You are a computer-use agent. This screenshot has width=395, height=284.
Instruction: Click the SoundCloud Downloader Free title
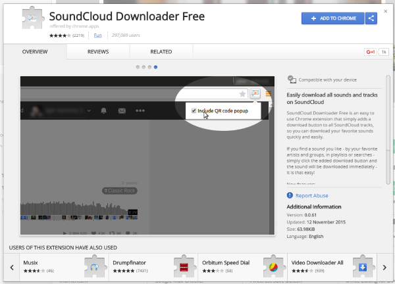[x=127, y=16]
